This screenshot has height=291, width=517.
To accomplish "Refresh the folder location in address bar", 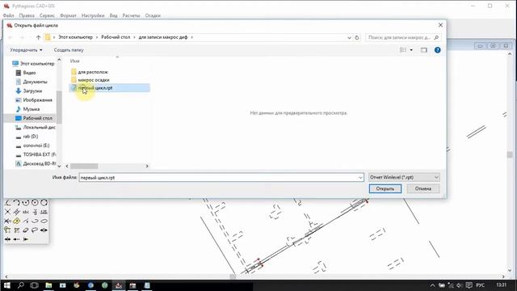I will [357, 38].
